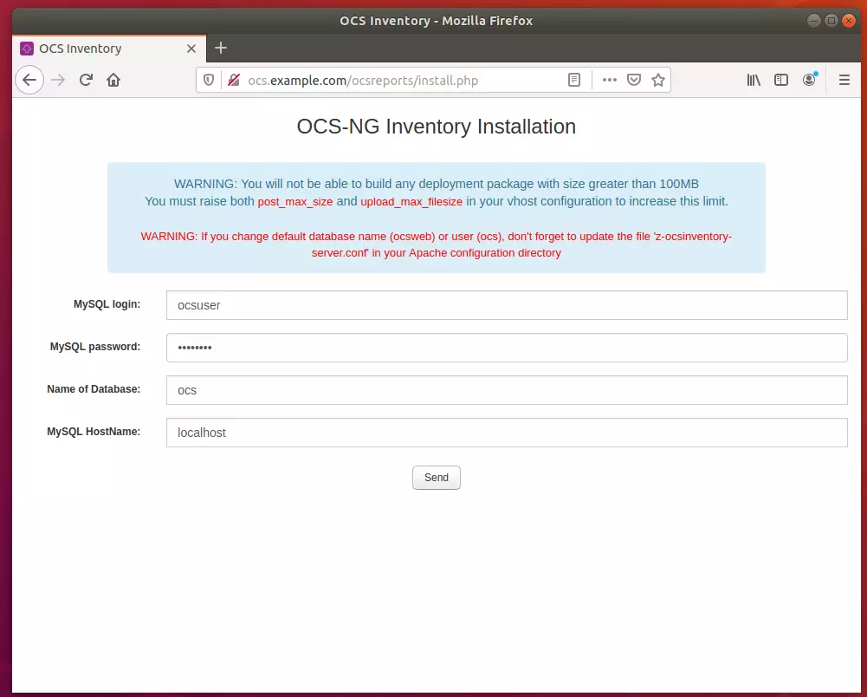
Task: Click the 'MySQL password:' label
Action: click(95, 347)
